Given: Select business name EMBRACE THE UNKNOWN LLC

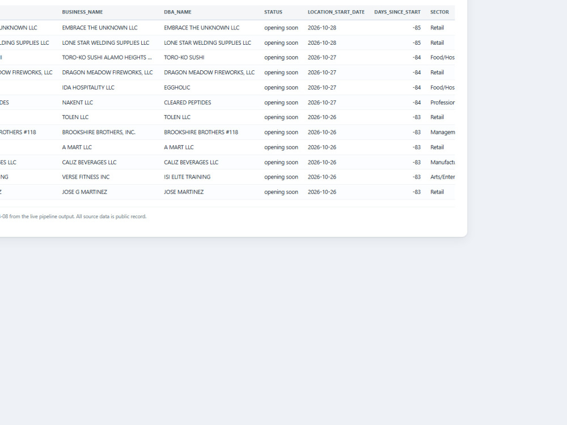Looking at the screenshot, I should coord(100,28).
